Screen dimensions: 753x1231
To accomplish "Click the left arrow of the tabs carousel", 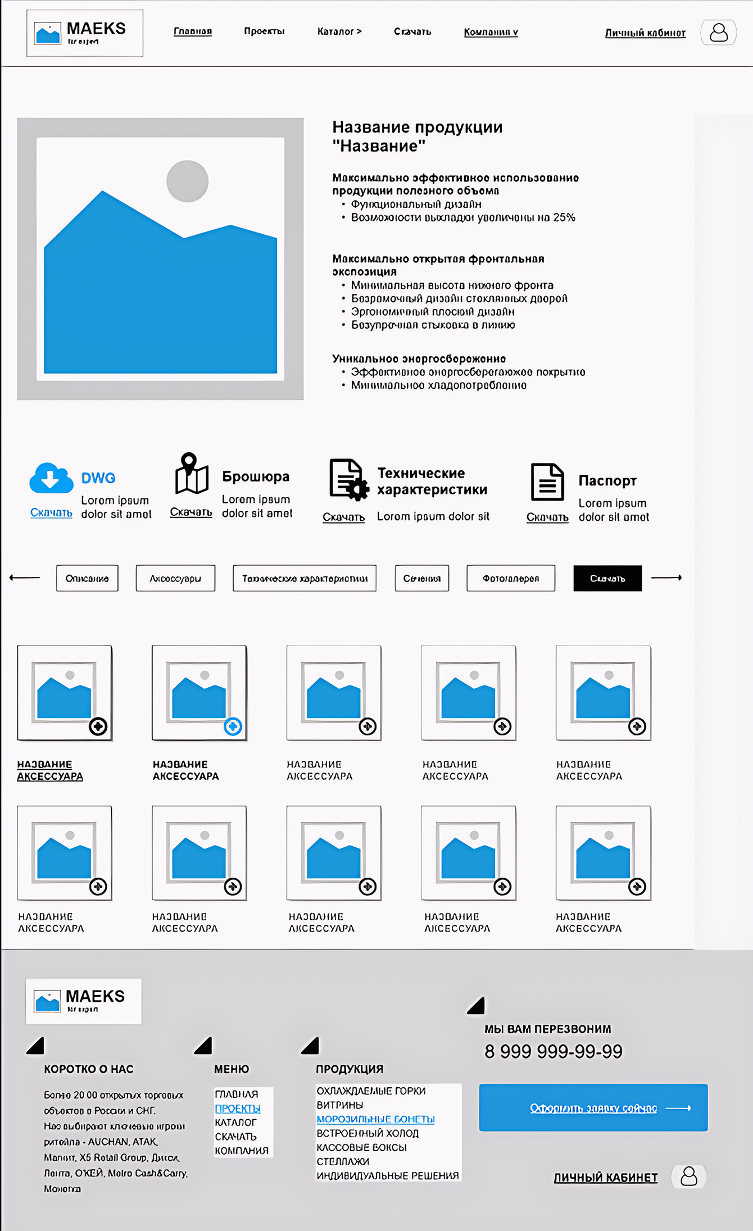I will [x=25, y=578].
